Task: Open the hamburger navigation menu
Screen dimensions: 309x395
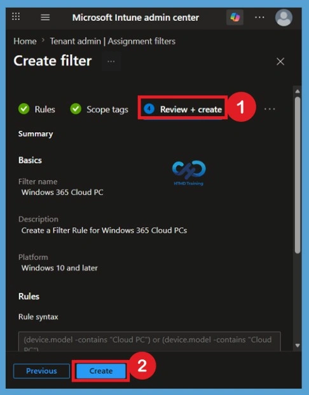Action: [45, 17]
